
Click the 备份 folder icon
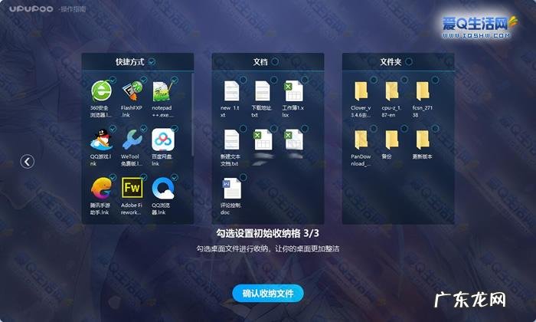tap(392, 140)
